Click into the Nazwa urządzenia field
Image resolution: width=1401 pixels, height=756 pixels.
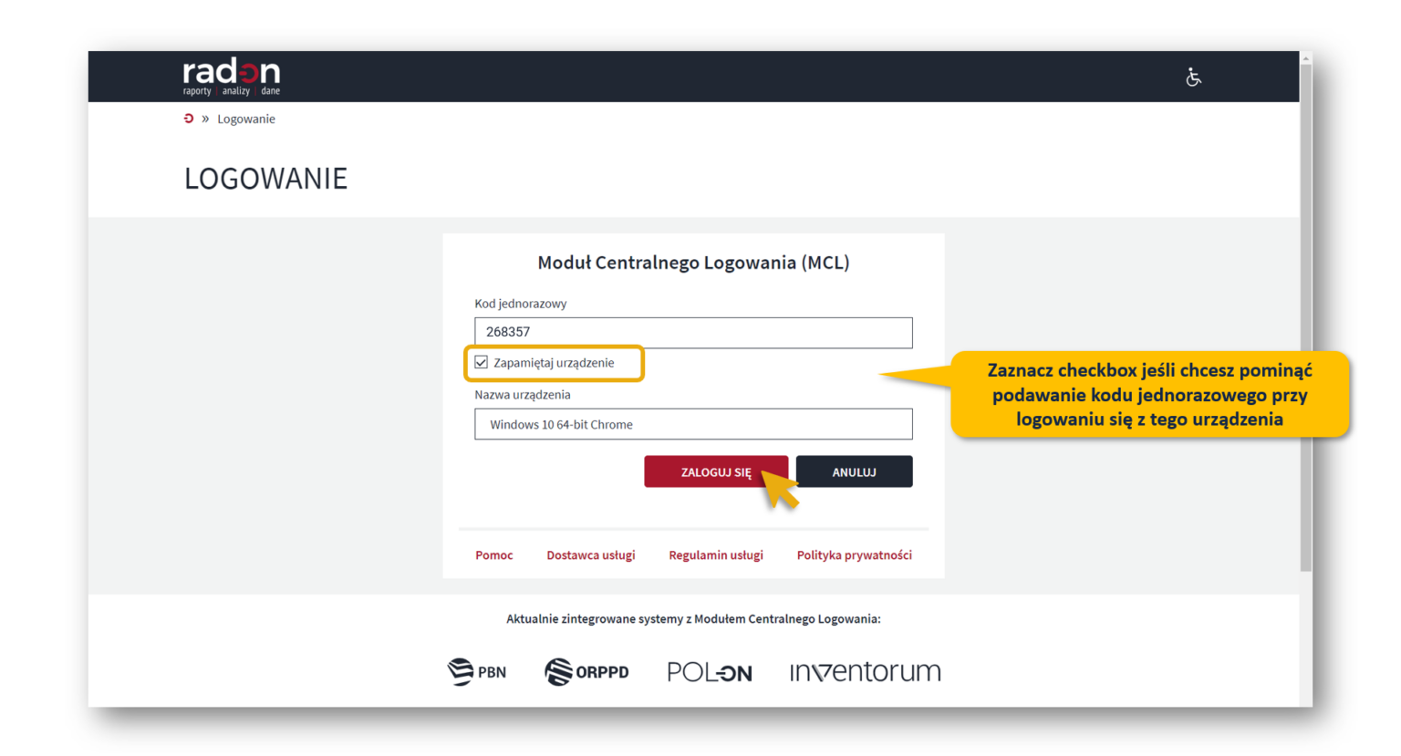(x=693, y=424)
